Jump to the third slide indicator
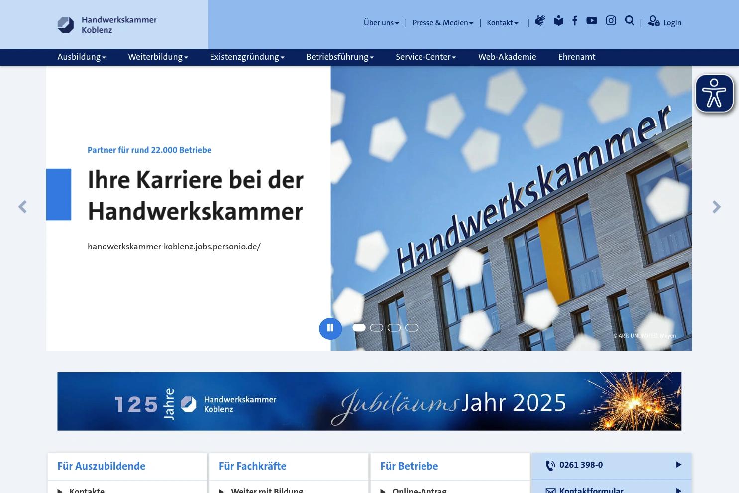 click(x=394, y=328)
